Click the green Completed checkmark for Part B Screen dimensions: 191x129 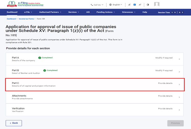[45, 70]
